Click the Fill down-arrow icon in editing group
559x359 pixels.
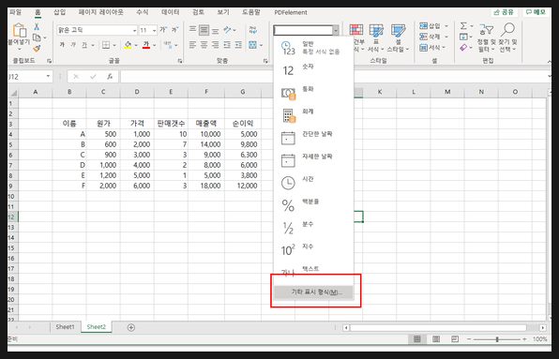coord(463,37)
